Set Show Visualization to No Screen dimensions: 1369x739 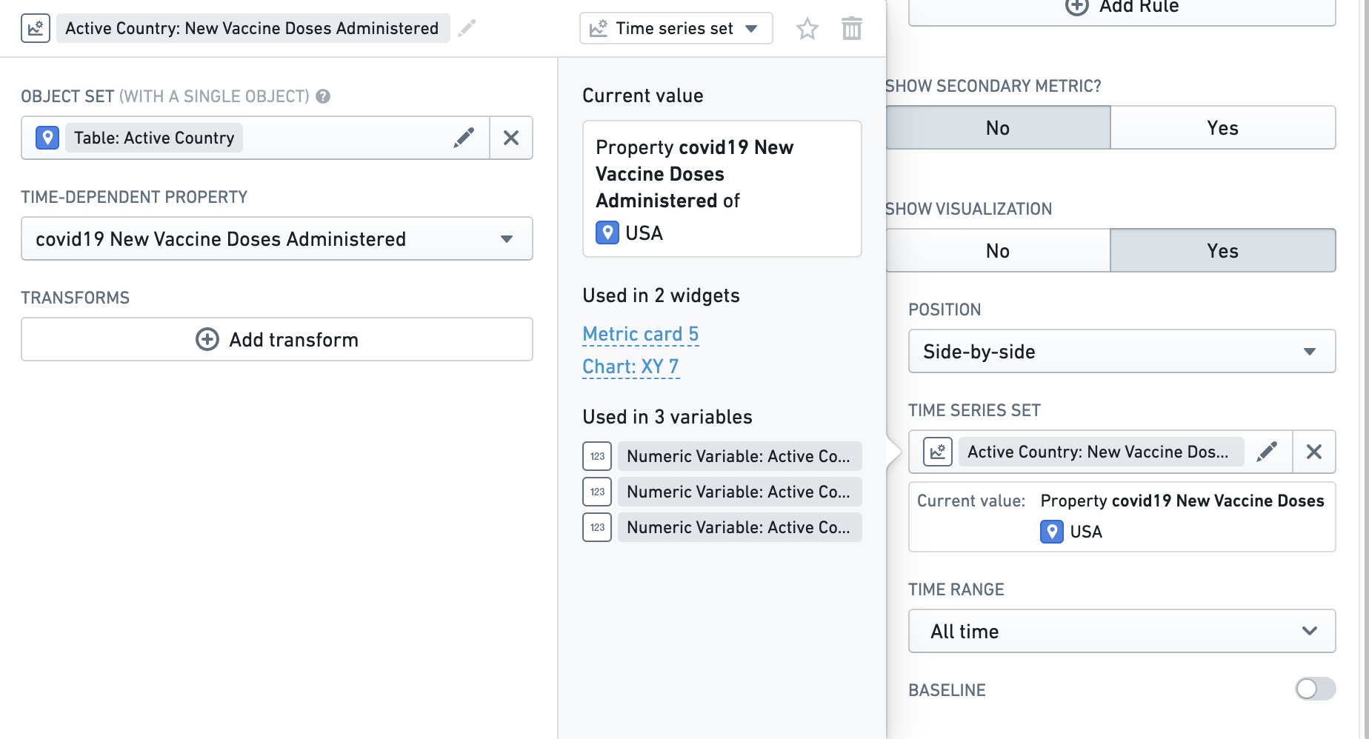point(998,251)
